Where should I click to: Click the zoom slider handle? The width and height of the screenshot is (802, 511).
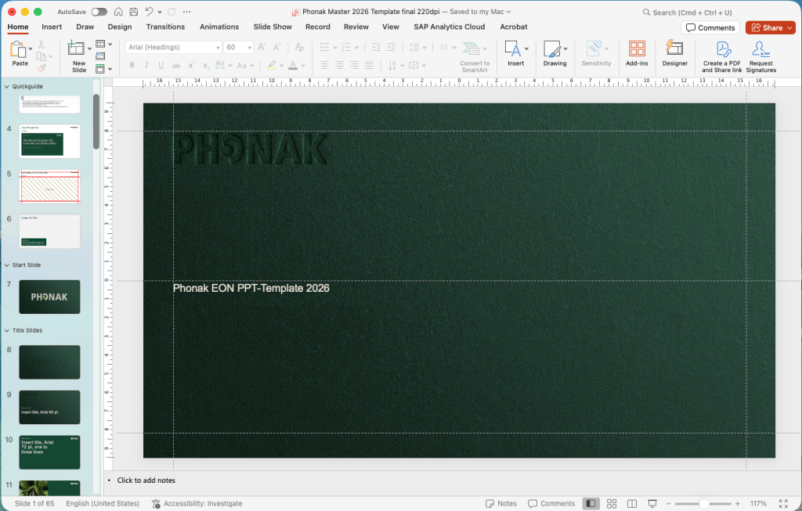(x=704, y=503)
